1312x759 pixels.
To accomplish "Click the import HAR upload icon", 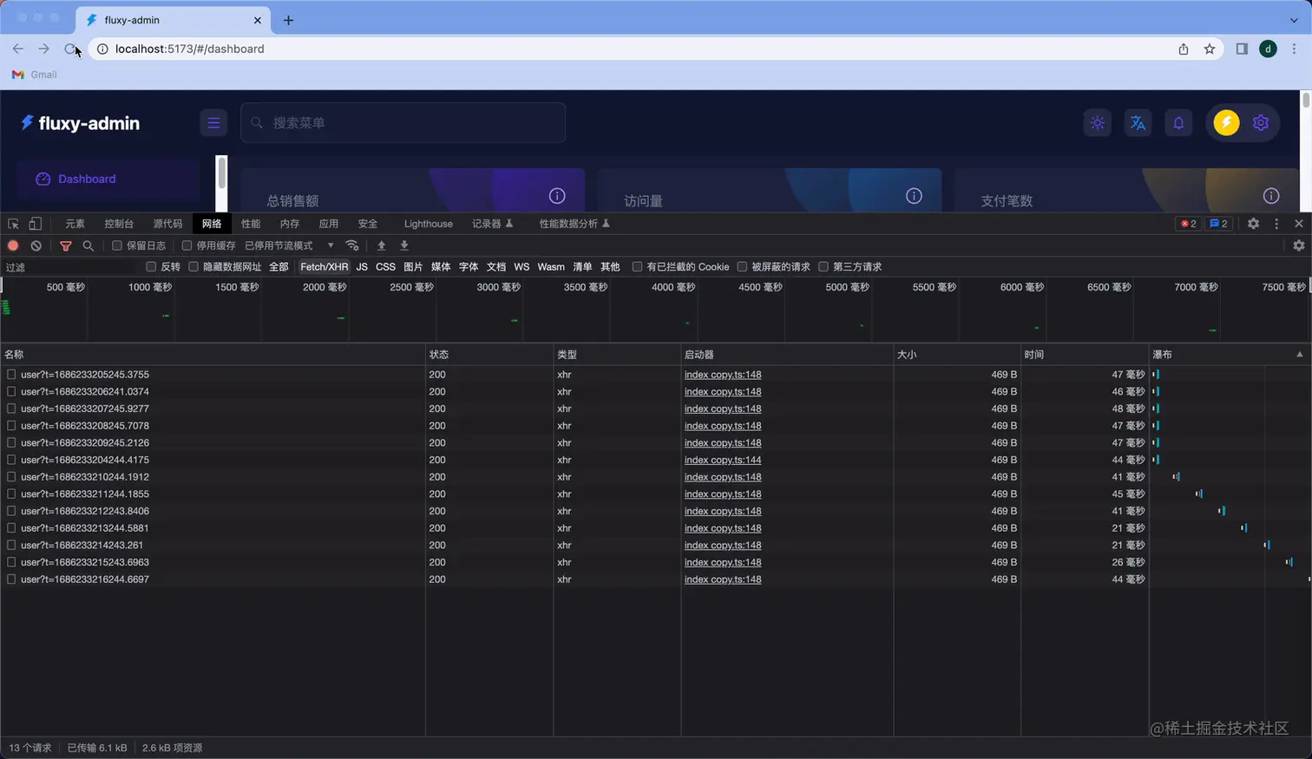I will 381,245.
